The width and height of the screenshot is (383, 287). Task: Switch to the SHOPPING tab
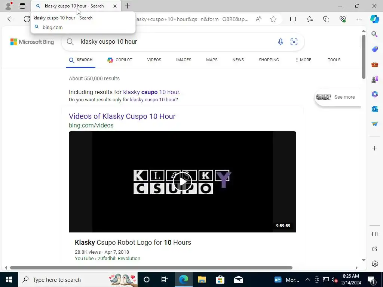coord(269,60)
